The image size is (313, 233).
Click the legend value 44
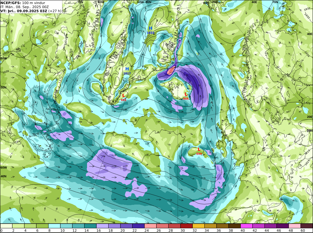point(267,230)
